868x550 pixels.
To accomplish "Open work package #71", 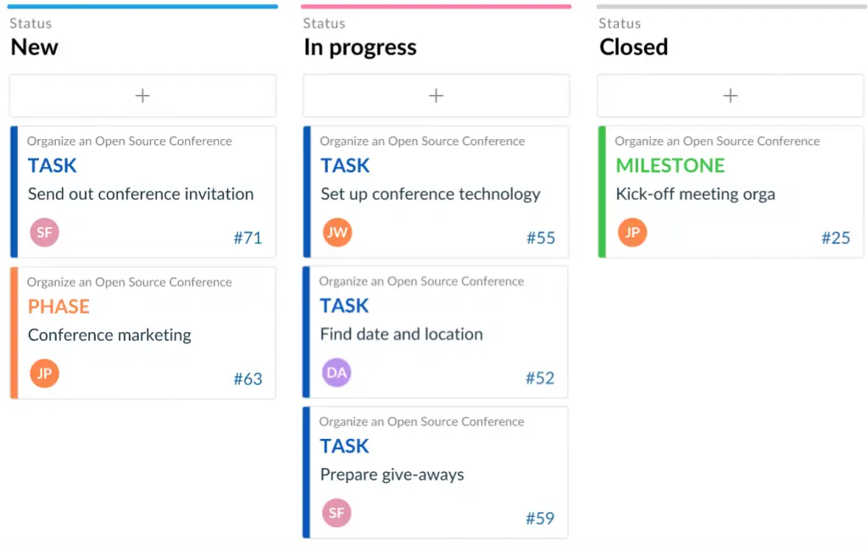I will [248, 238].
